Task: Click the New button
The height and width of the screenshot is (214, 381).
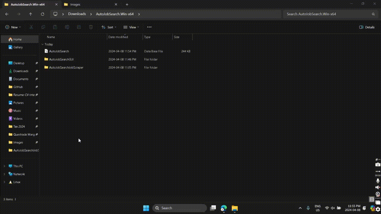Action: 13,27
